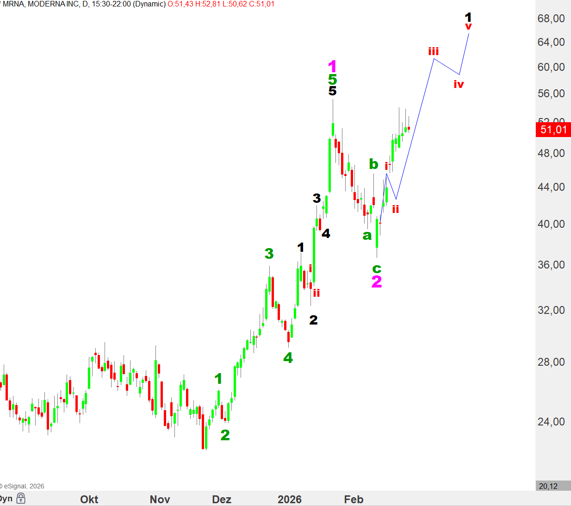Click the Okt month on time axis
This screenshot has height=506, width=571.
(x=89, y=500)
